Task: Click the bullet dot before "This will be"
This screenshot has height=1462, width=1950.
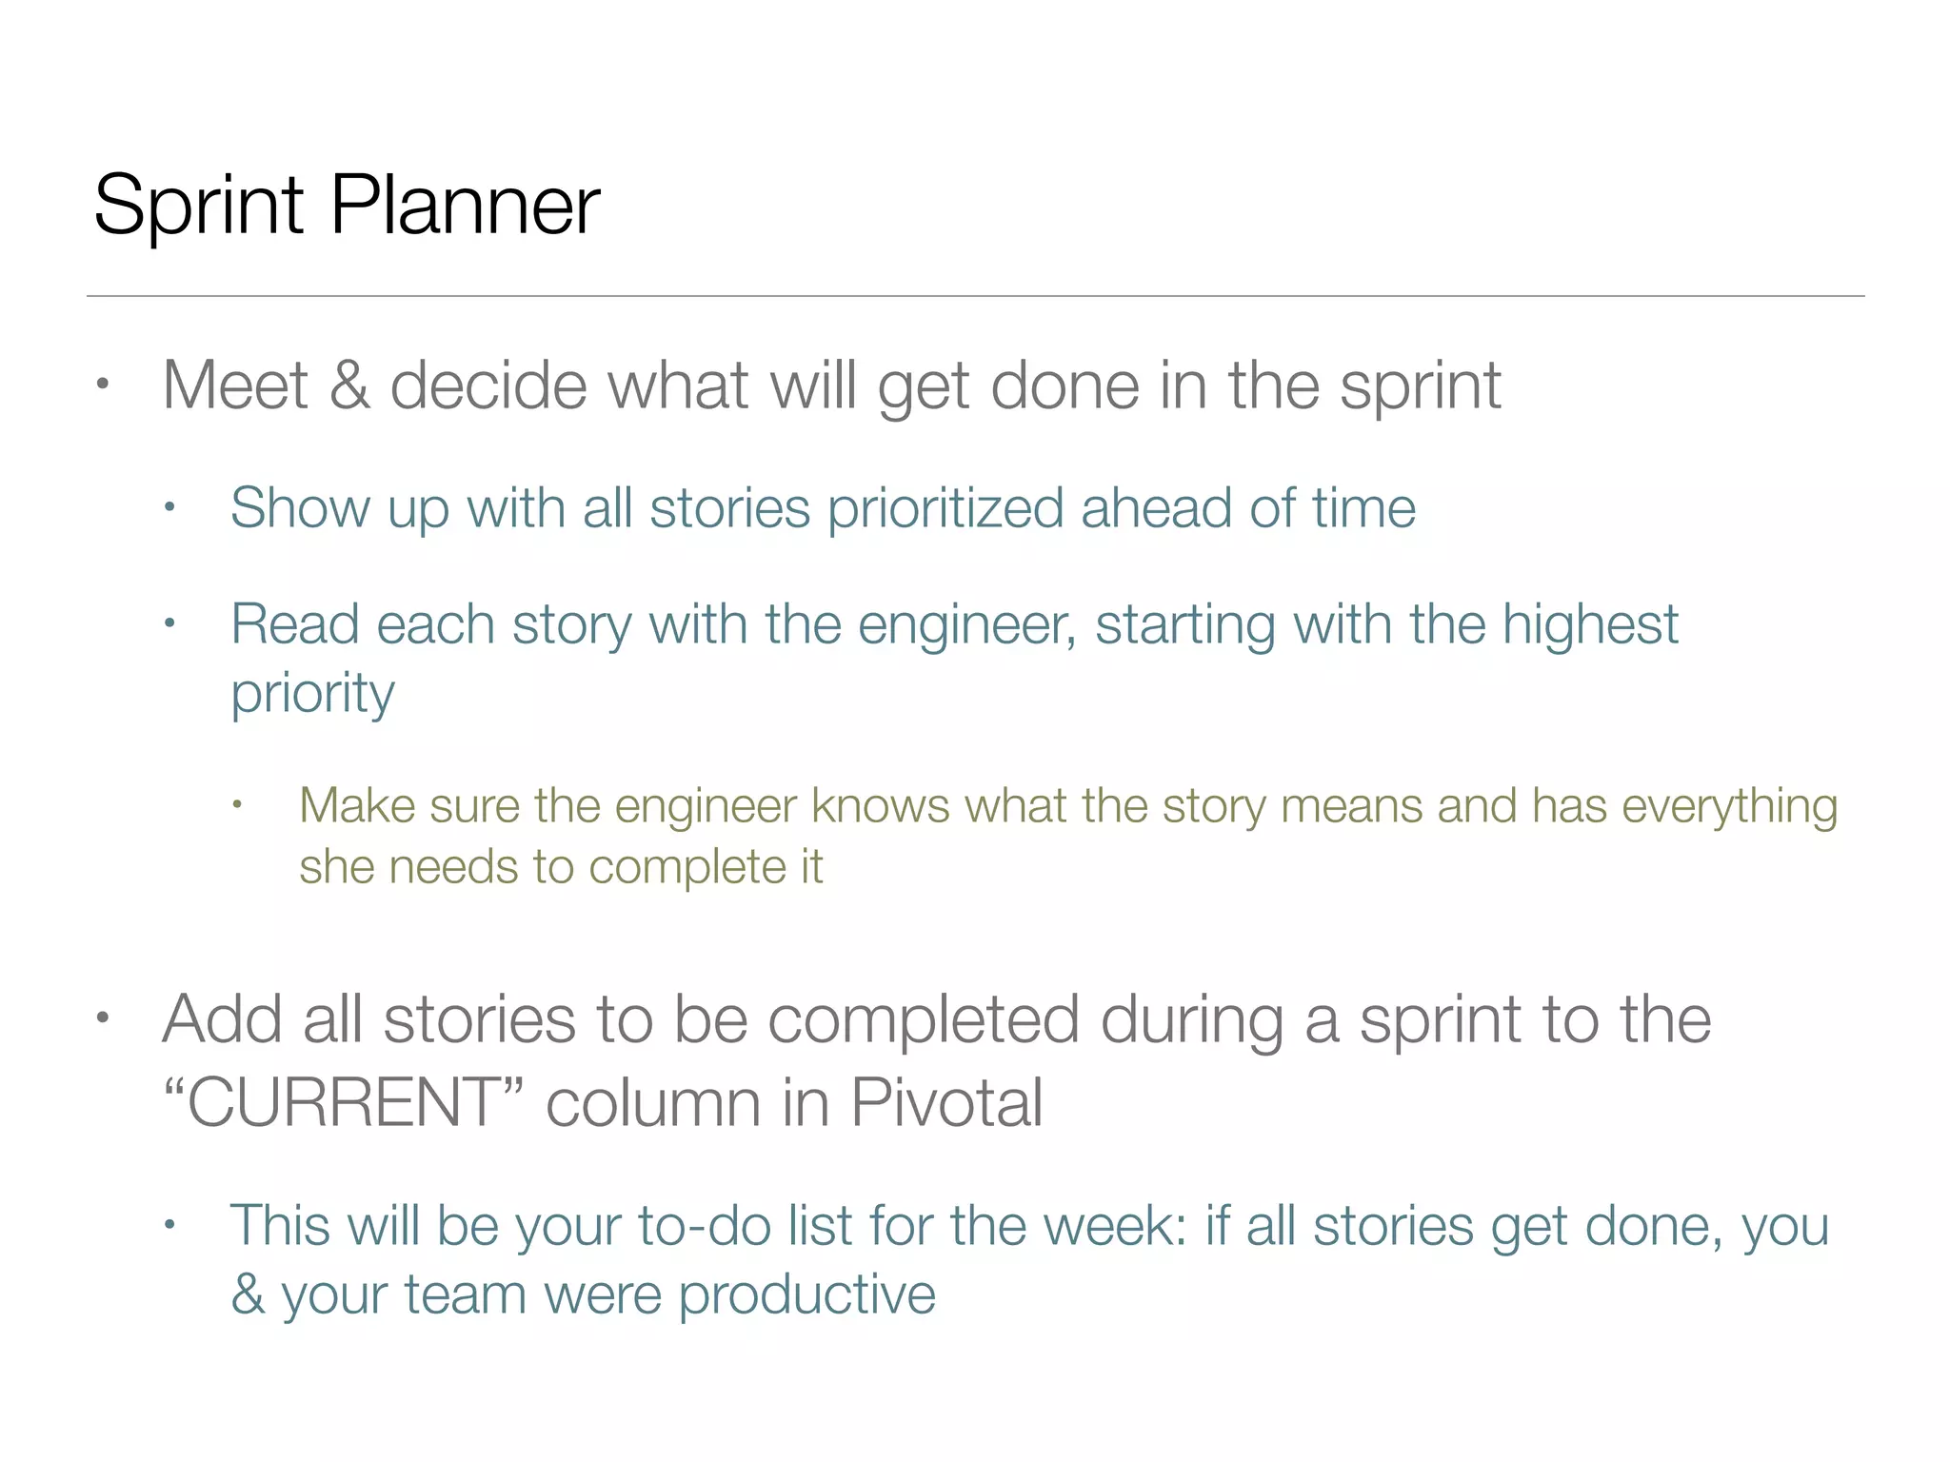Action: pyautogui.click(x=169, y=1225)
